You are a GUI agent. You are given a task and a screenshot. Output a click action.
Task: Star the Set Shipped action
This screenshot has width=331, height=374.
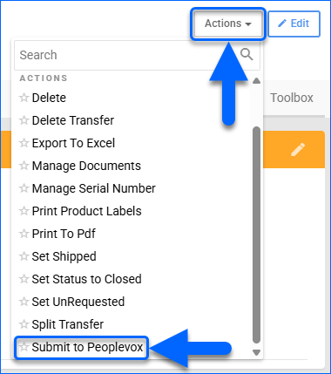[x=24, y=256]
